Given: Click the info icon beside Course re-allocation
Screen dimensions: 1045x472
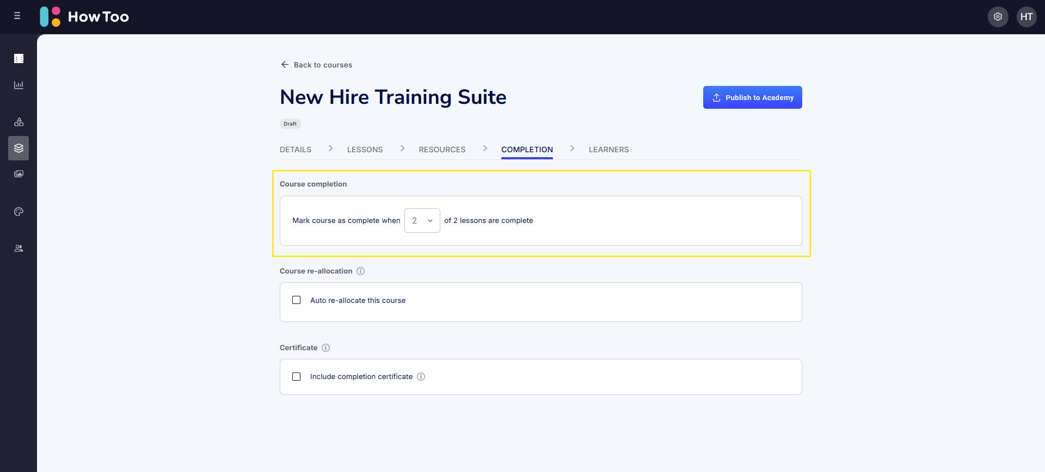Looking at the screenshot, I should (360, 271).
